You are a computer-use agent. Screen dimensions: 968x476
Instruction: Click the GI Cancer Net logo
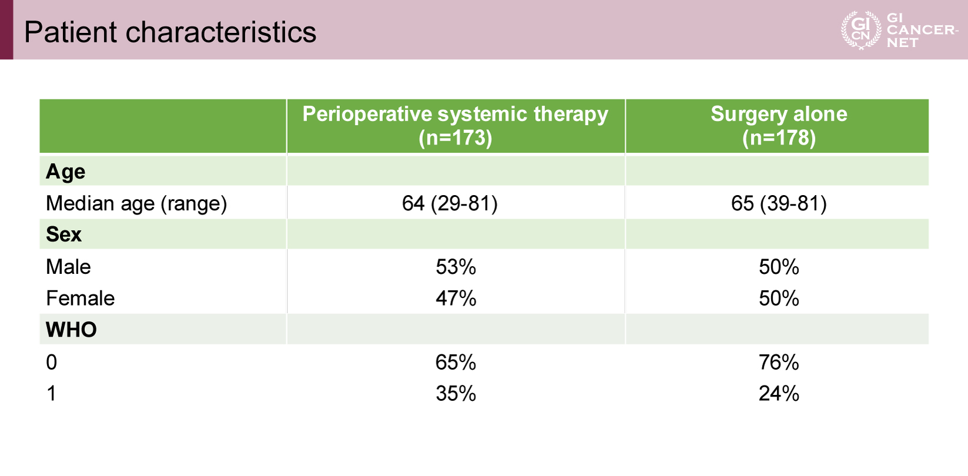[x=899, y=30]
